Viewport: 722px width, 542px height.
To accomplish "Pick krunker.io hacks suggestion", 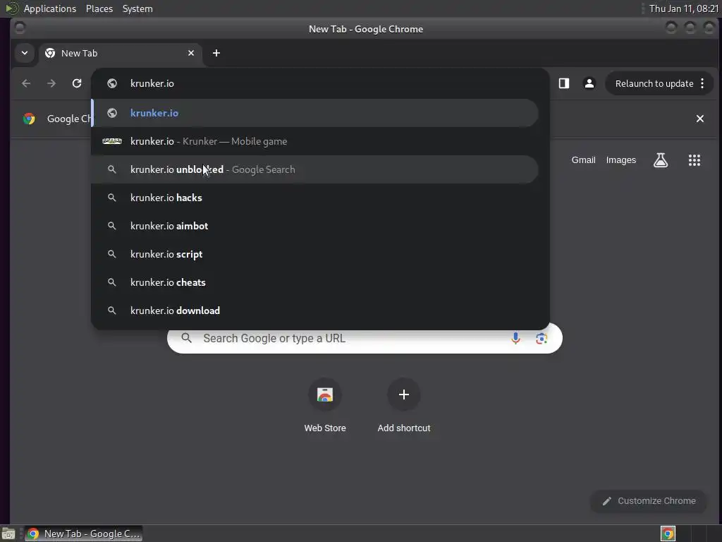I will click(315, 198).
